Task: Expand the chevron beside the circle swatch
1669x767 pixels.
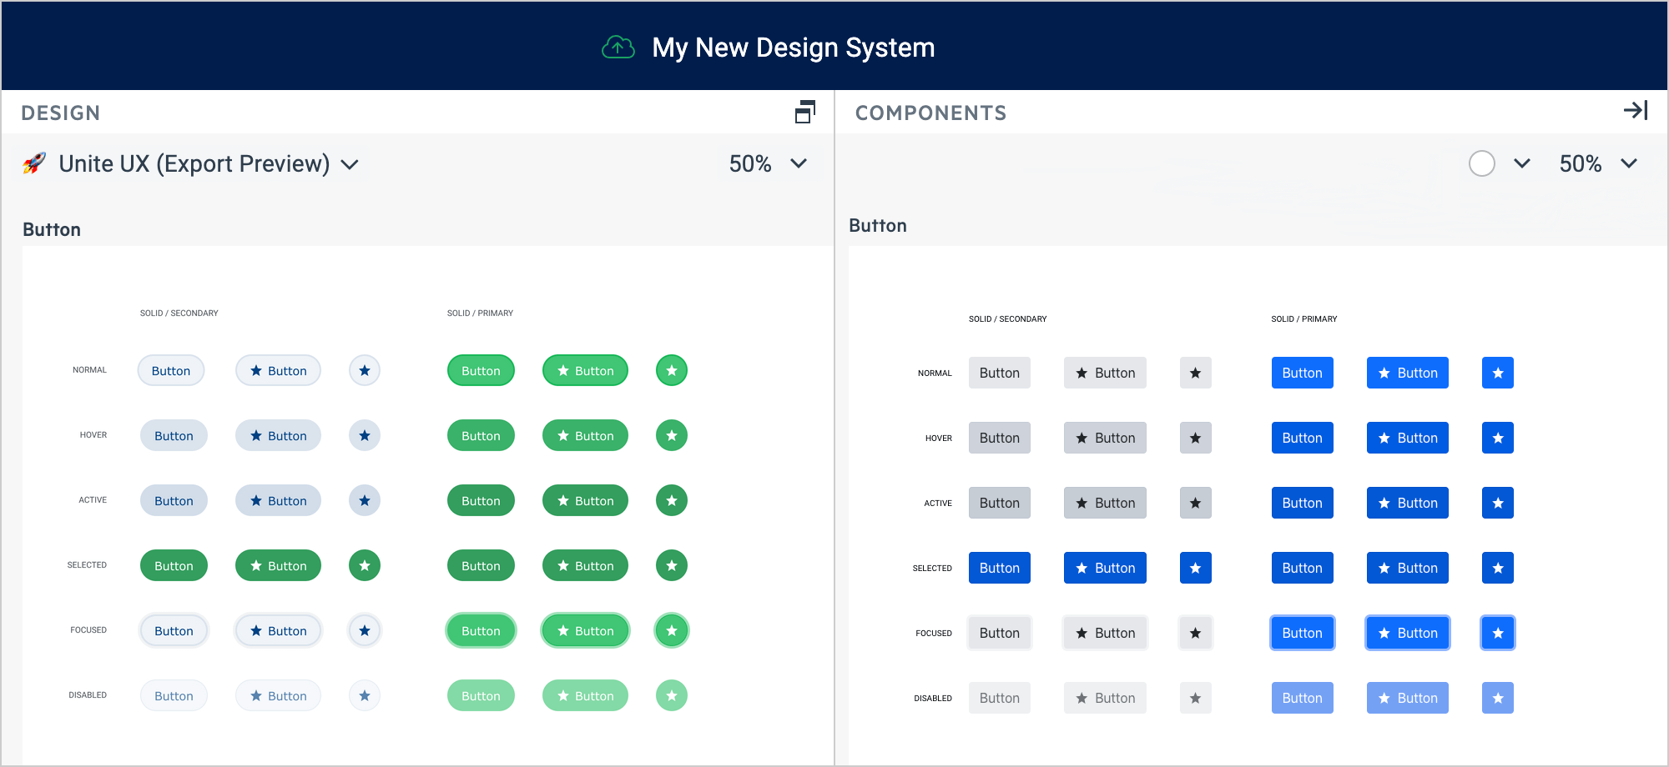Action: tap(1522, 163)
